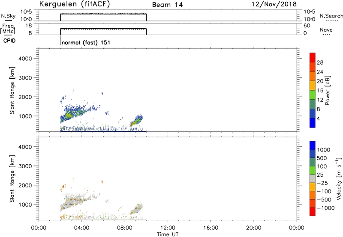Click the "Velocity [m s-1]" colorbar title
This screenshot has height=237, width=343.
(x=339, y=178)
